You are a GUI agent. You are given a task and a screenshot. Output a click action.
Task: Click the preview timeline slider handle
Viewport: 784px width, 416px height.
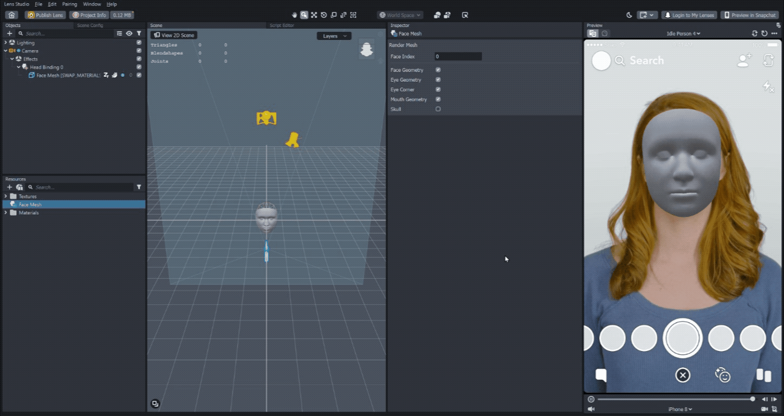coord(753,399)
